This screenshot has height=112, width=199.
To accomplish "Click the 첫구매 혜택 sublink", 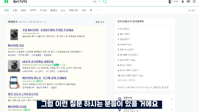I will pos(23,55).
